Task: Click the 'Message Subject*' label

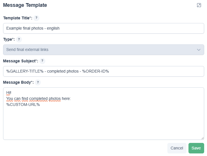Action: pos(20,61)
